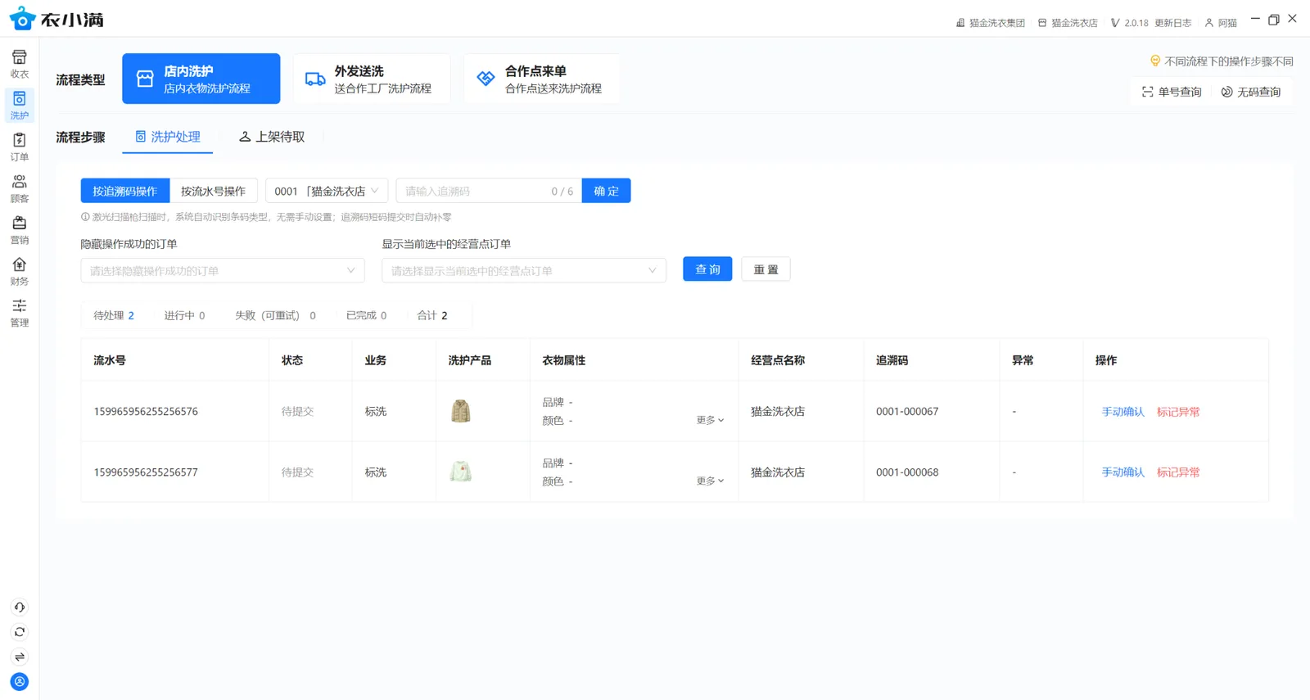1310x700 pixels.
Task: Switch to the 洗护处理 step tab
Action: (x=168, y=137)
